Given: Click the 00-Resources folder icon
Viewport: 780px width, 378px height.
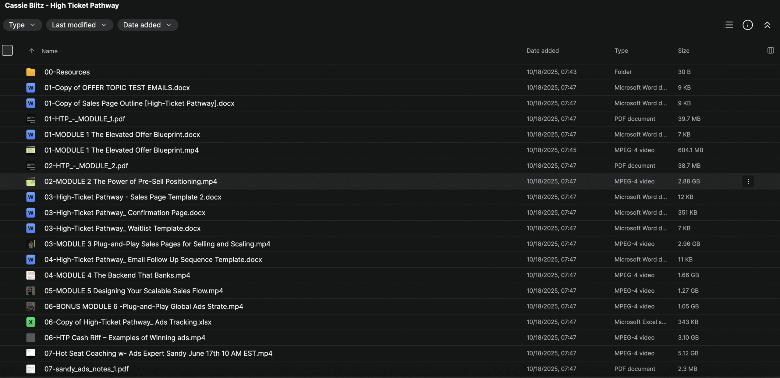Looking at the screenshot, I should coord(30,72).
